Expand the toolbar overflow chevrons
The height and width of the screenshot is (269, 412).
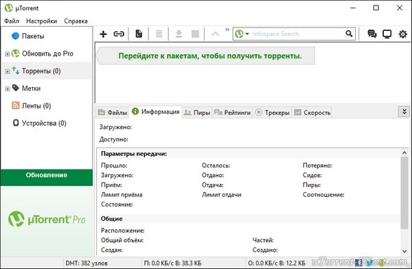227,30
